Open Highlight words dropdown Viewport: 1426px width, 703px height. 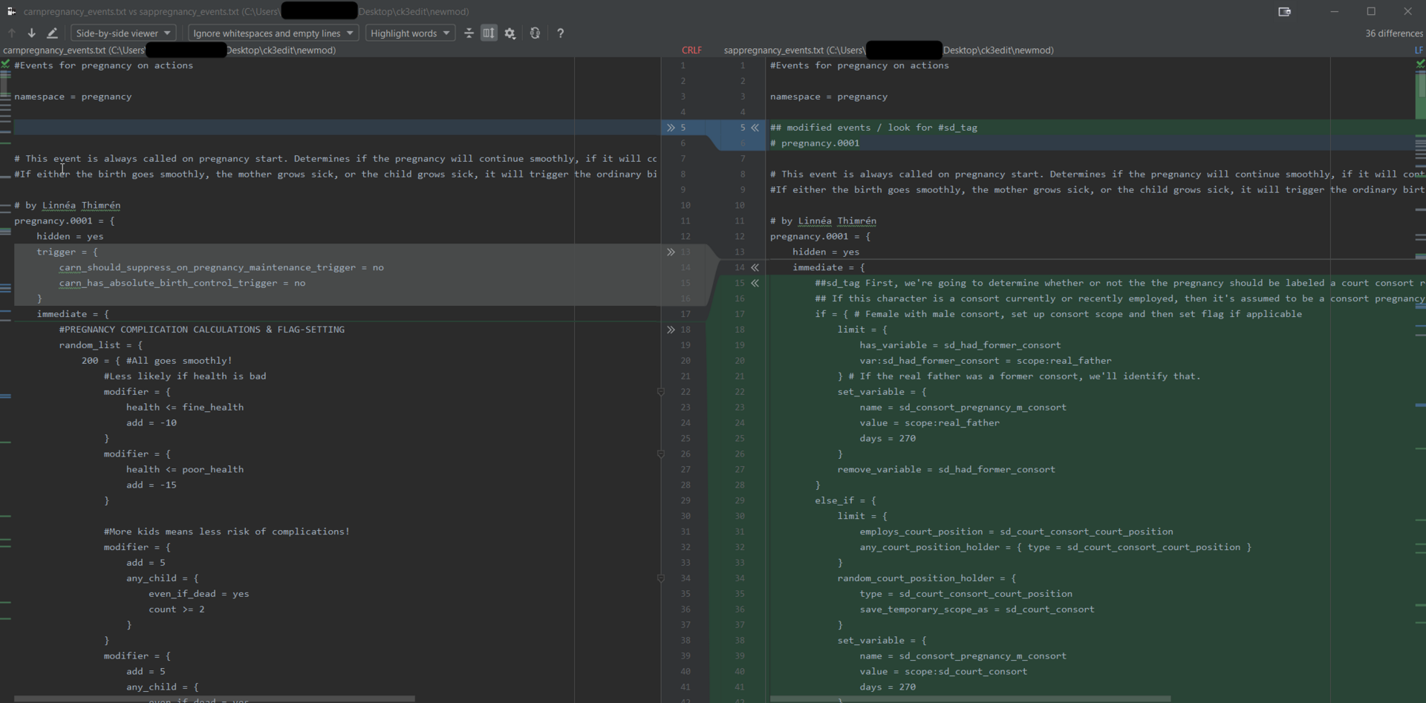pyautogui.click(x=410, y=33)
